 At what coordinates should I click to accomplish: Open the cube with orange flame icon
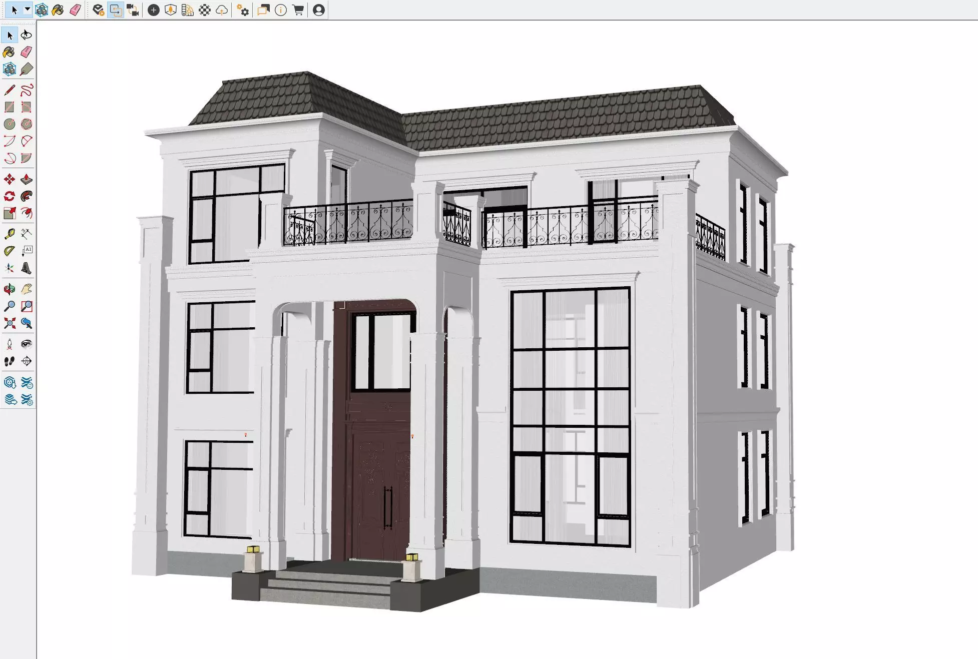[171, 10]
